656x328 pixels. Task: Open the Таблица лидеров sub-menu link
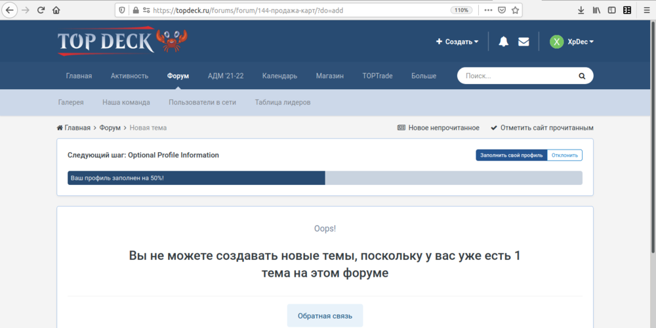coord(283,102)
